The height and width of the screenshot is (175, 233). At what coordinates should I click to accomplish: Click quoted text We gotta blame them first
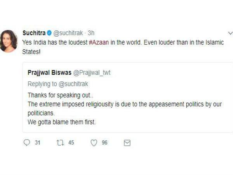61,122
